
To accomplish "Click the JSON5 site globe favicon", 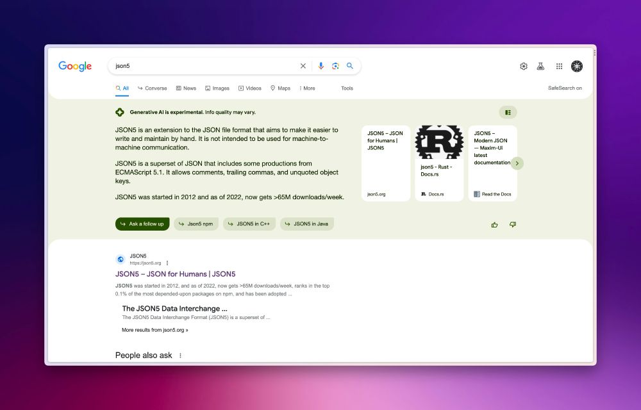I will tap(121, 259).
